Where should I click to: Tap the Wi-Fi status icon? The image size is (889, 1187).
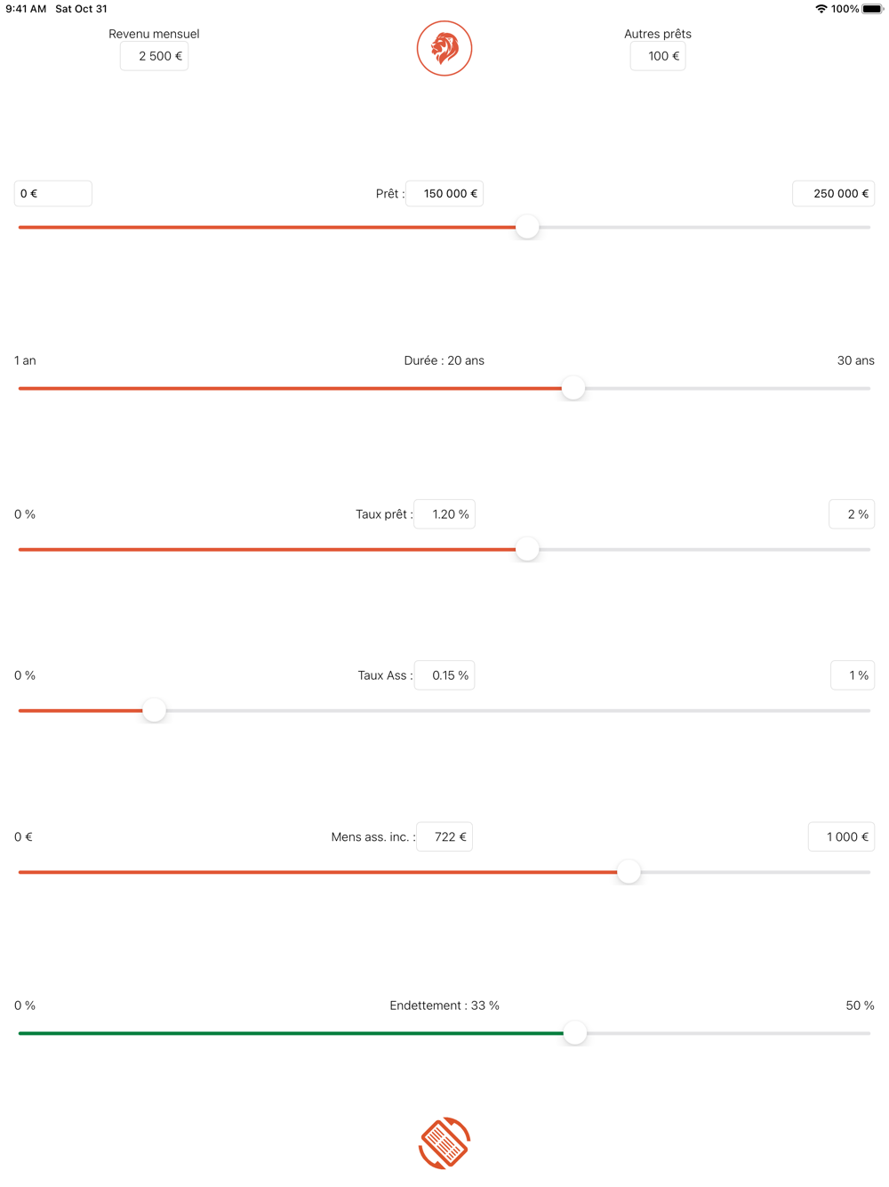pos(821,9)
